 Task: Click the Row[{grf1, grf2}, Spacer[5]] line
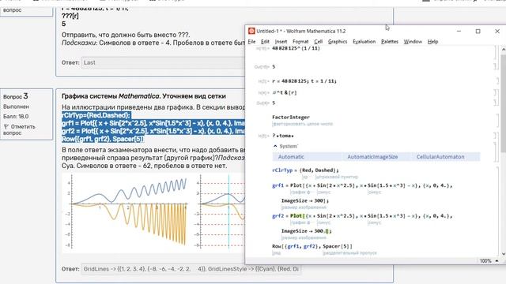pyautogui.click(x=312, y=246)
